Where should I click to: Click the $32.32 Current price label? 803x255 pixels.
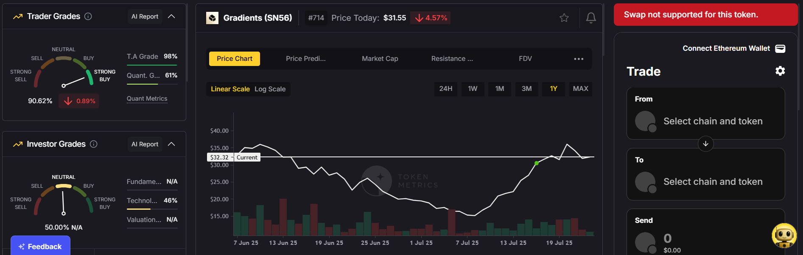coord(234,157)
